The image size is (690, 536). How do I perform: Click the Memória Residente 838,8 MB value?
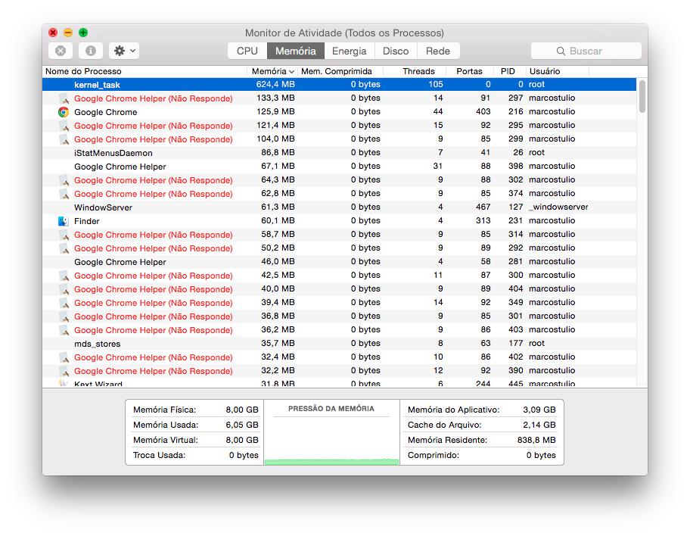point(536,440)
